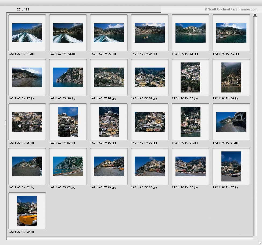Select the cliff coast thumbnail for PV-A8.jpg
The height and width of the screenshot is (245, 262).
pyautogui.click(x=68, y=77)
